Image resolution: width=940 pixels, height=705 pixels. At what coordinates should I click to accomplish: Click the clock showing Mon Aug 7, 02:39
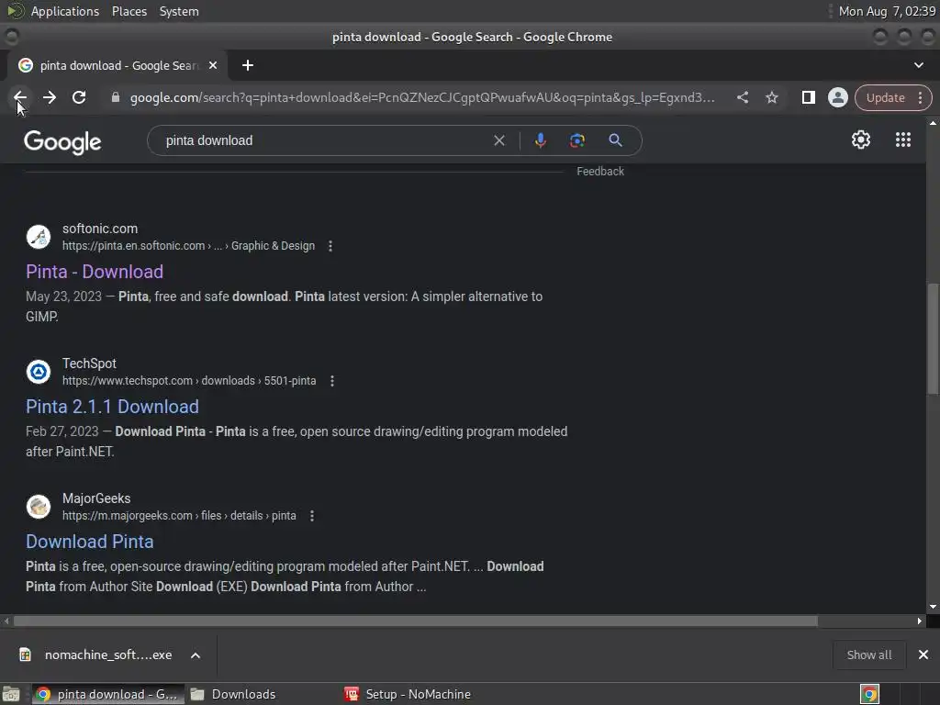pyautogui.click(x=887, y=11)
